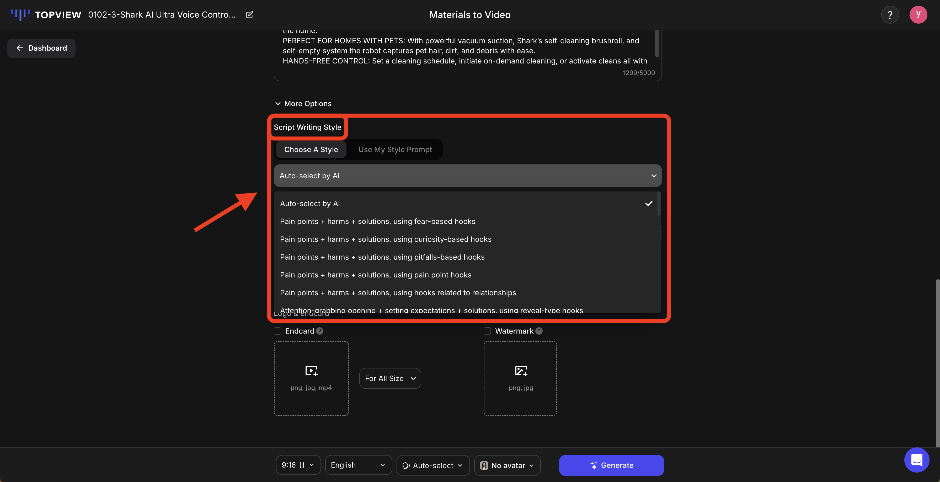Select the curiosity-based hooks style
Screen dimensions: 940x482
pos(466,239)
